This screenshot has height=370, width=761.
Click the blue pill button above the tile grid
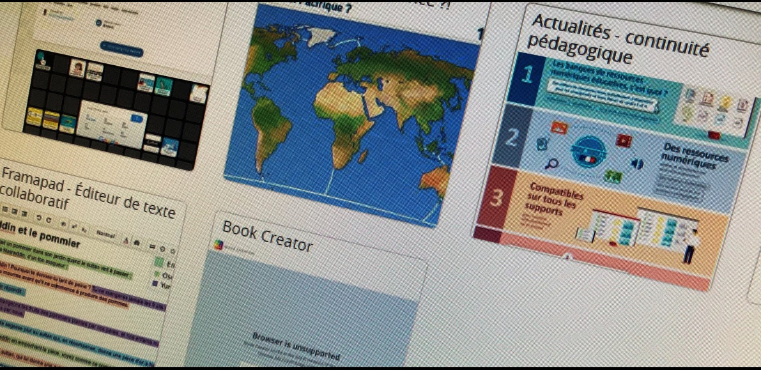point(122,49)
